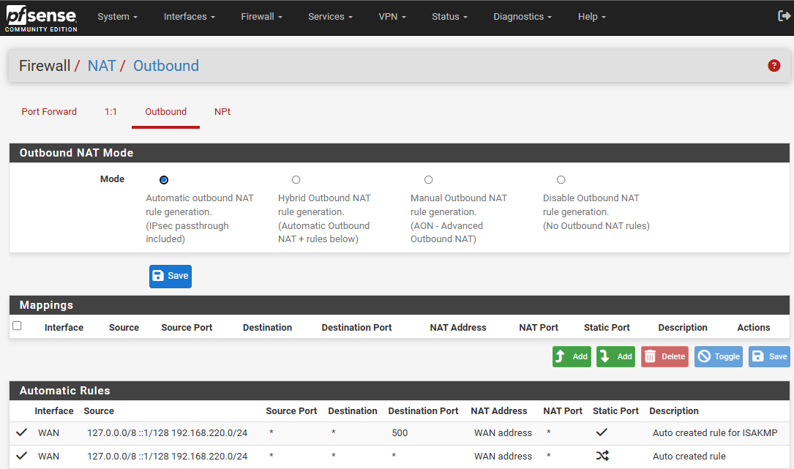Screen dimensions: 794x469
Task: Select Automatic outbound NAT rule generation
Action: coord(164,180)
